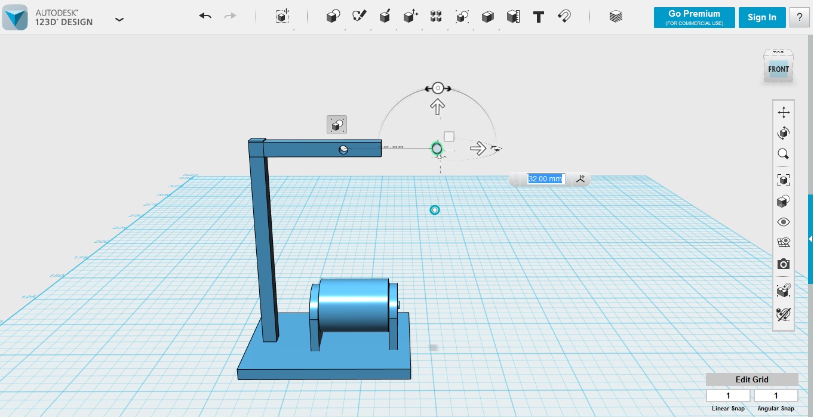Select the Orbit tool
The width and height of the screenshot is (814, 417).
click(x=784, y=132)
